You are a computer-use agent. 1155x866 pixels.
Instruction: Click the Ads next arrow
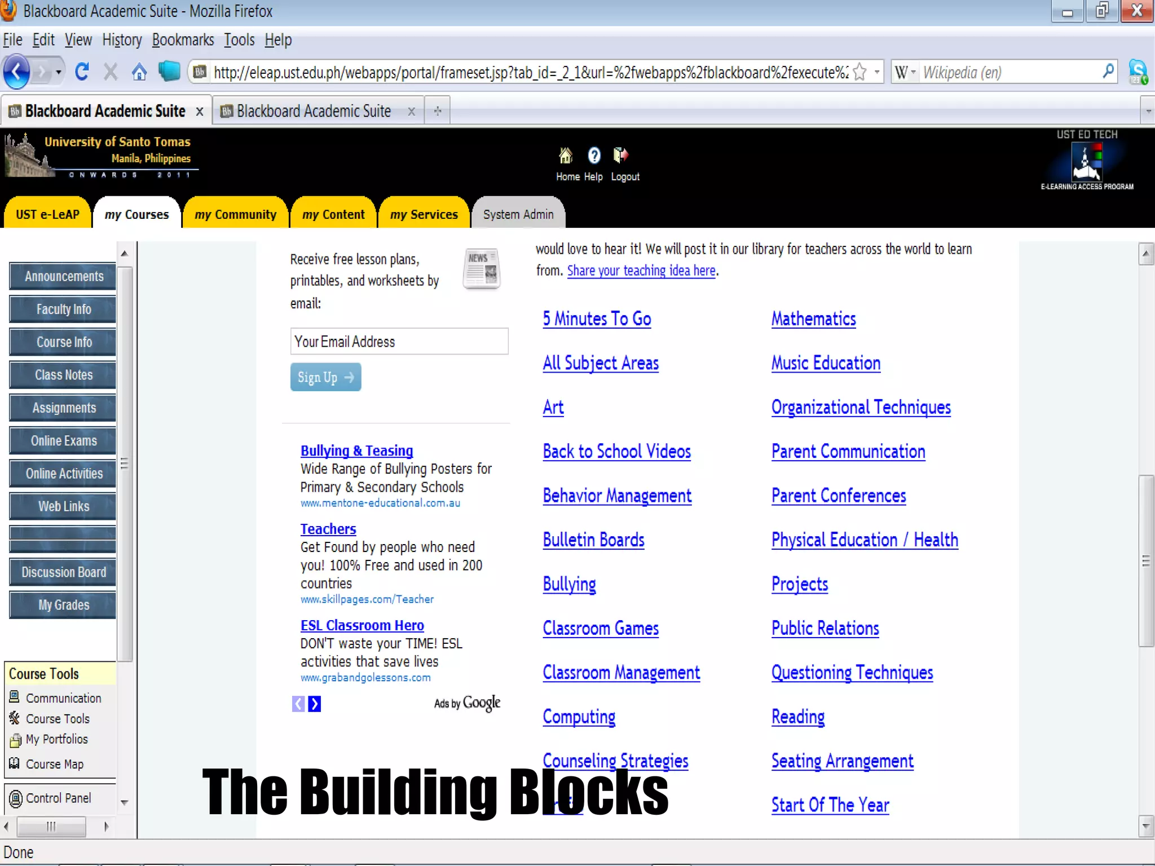(x=315, y=704)
